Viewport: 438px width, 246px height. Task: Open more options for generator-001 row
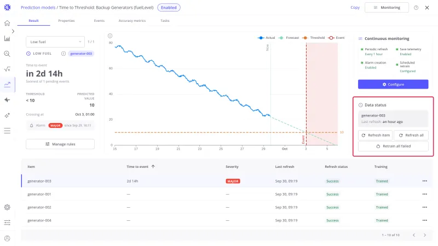click(425, 194)
